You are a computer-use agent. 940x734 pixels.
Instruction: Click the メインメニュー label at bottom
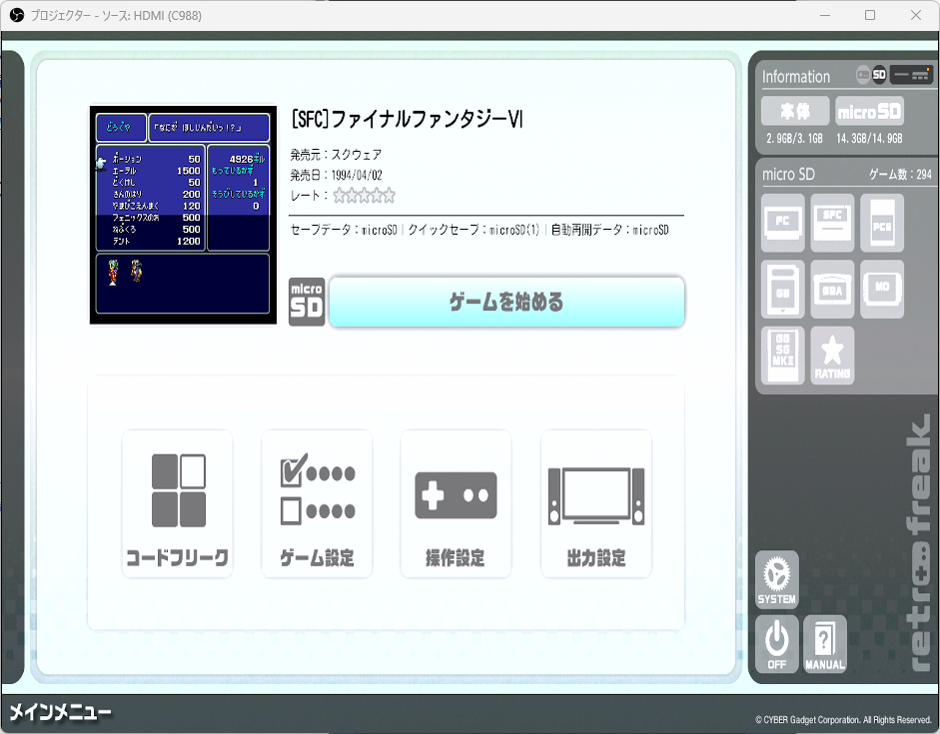[61, 712]
